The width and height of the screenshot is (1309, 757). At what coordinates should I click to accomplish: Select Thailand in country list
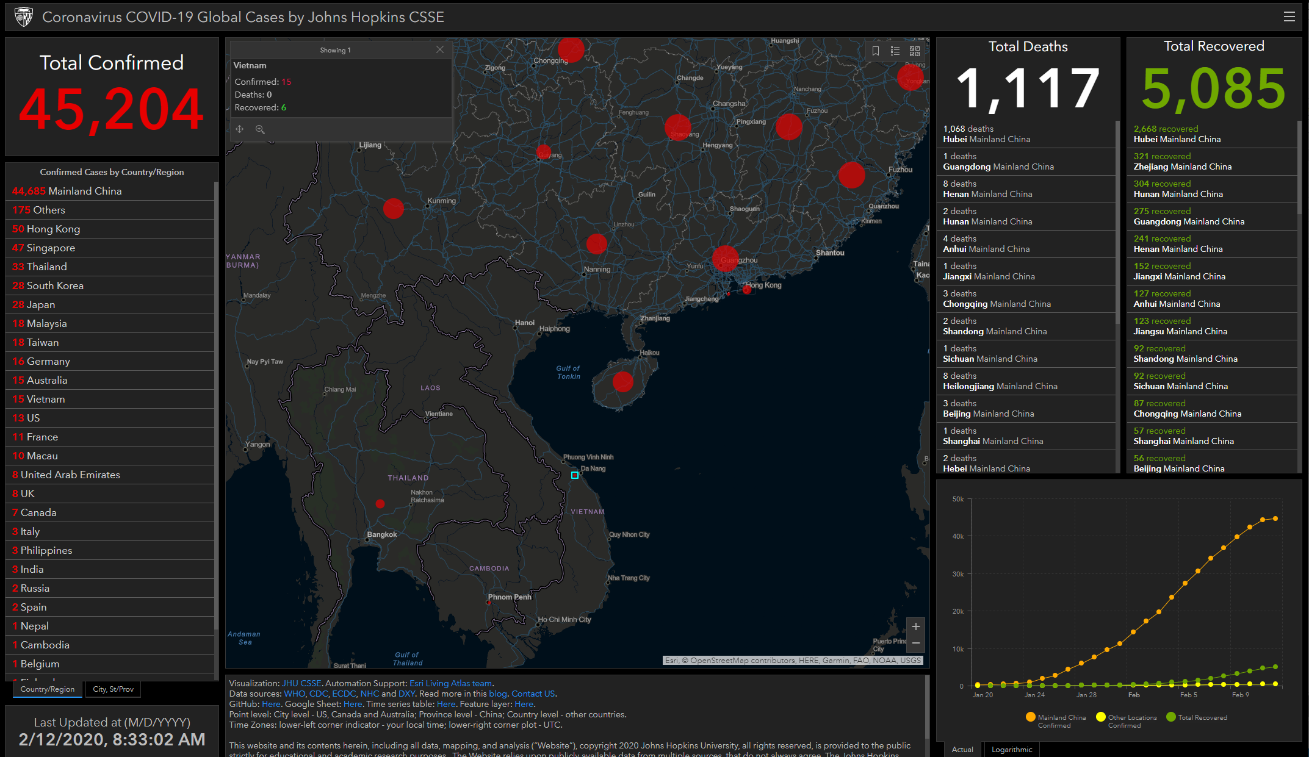pos(110,267)
